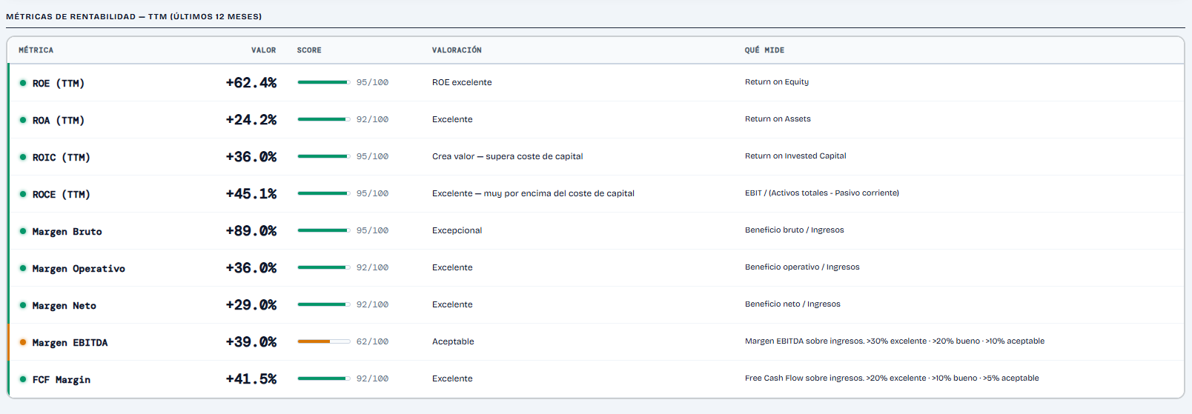Click the green status dot for ROIC (TTM)
The height and width of the screenshot is (414, 1192).
23,157
